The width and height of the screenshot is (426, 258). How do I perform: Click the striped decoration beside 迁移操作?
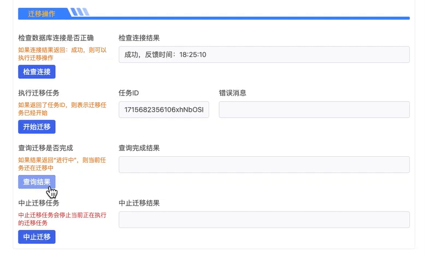pos(80,13)
